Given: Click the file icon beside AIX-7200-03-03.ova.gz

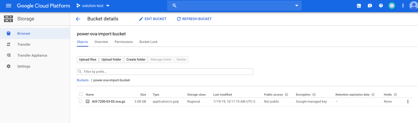Looking at the screenshot, I should (88, 101).
